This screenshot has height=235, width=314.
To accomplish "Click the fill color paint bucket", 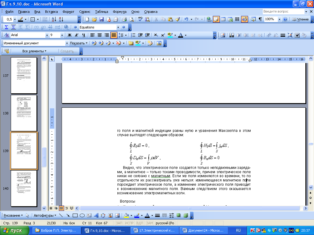I will pos(126,215).
